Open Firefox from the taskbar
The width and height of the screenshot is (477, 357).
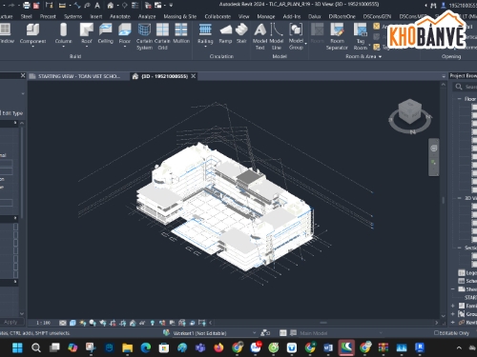[218, 347]
